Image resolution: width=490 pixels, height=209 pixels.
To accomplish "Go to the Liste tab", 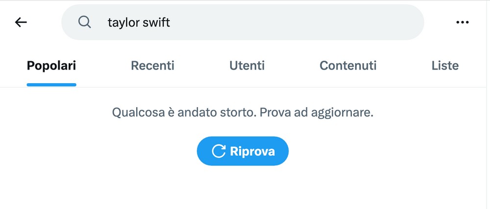I will tap(445, 66).
